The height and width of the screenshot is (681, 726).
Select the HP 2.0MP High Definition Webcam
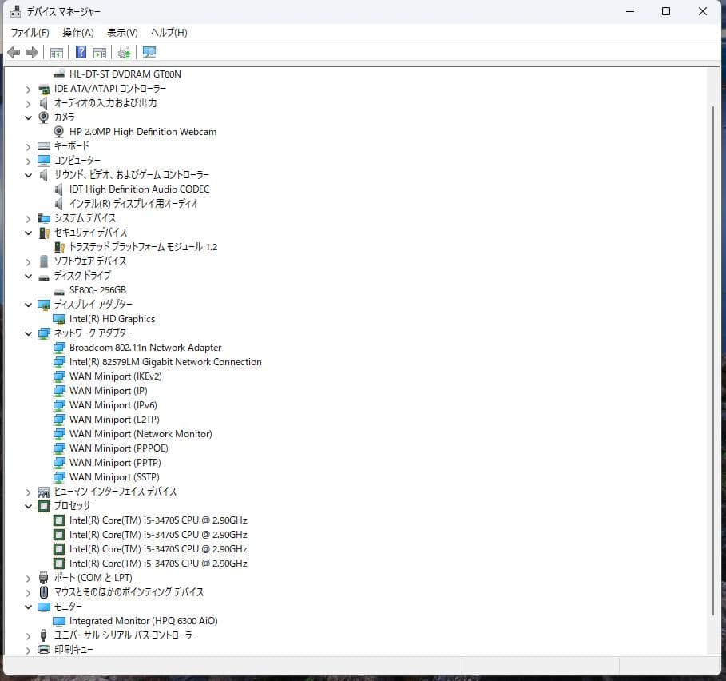coord(142,132)
